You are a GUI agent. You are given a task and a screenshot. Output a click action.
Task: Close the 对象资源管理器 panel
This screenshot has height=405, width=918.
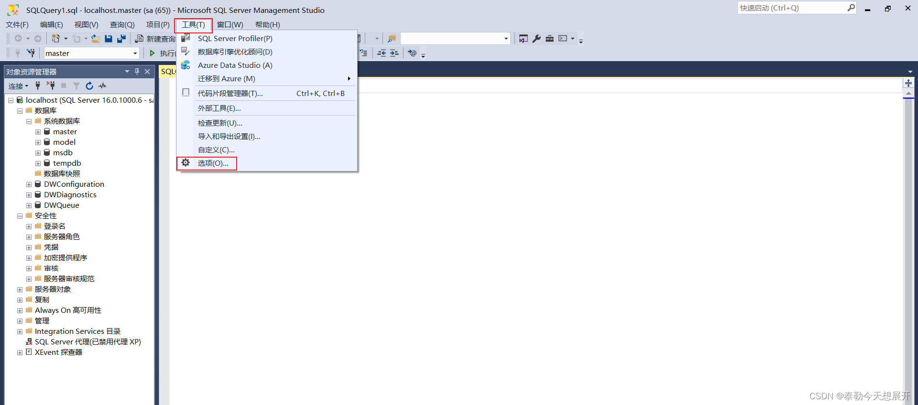tap(147, 72)
